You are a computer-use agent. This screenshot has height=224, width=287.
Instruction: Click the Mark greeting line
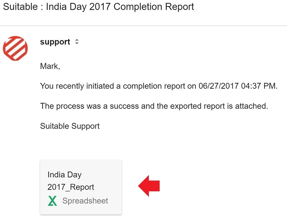pyautogui.click(x=50, y=66)
